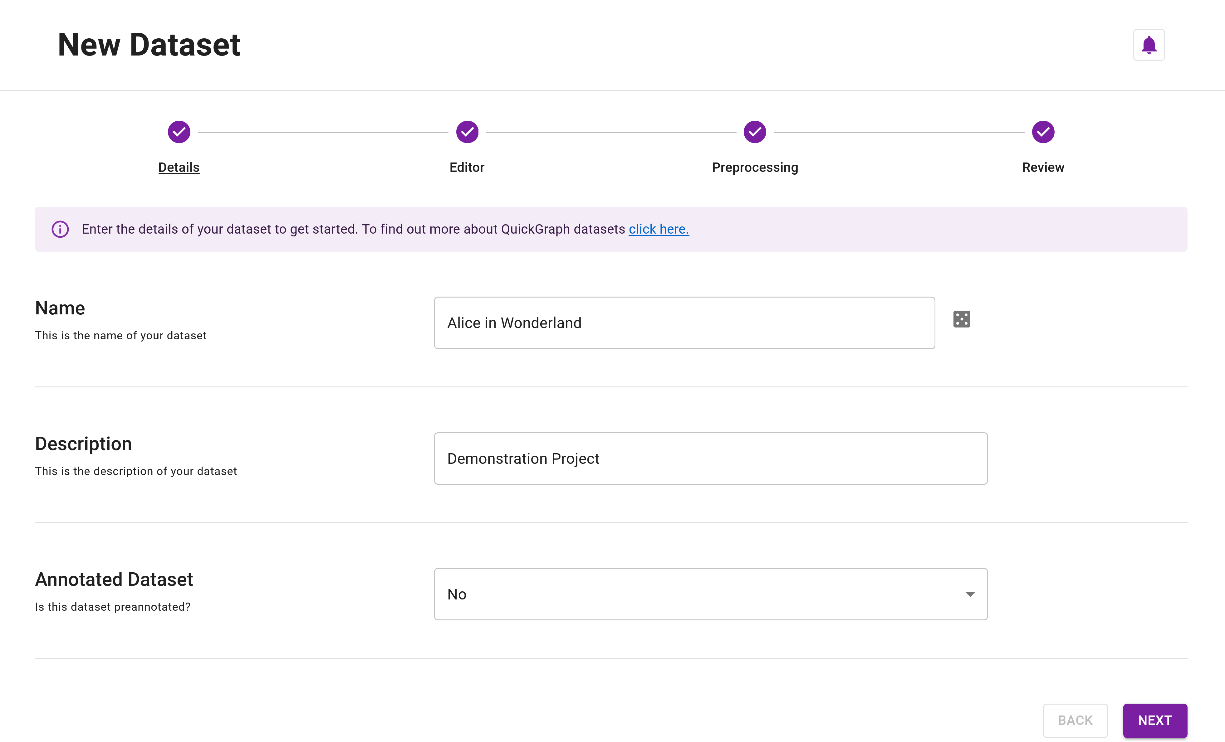Click the Description text area
Screen dimensions: 1225x742
point(710,458)
